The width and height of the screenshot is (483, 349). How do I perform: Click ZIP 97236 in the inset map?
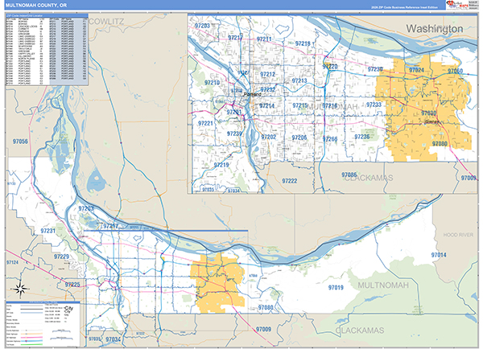[362, 137]
